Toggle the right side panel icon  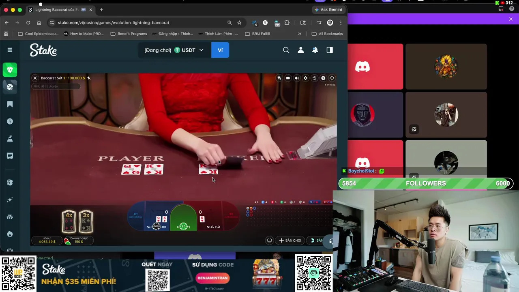(x=330, y=50)
